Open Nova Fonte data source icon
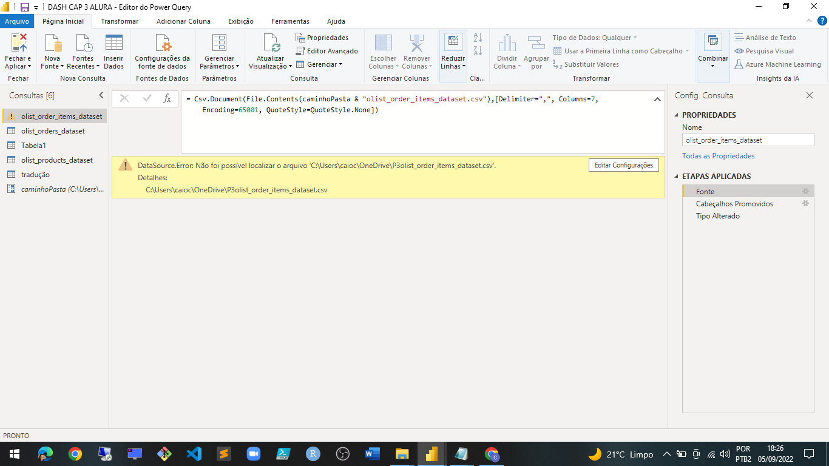Screen dimensions: 829x466 tap(52, 44)
